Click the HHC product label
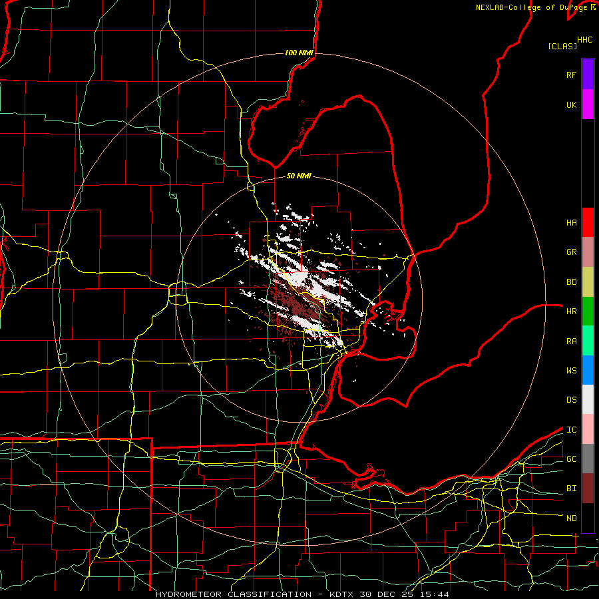 [584, 40]
